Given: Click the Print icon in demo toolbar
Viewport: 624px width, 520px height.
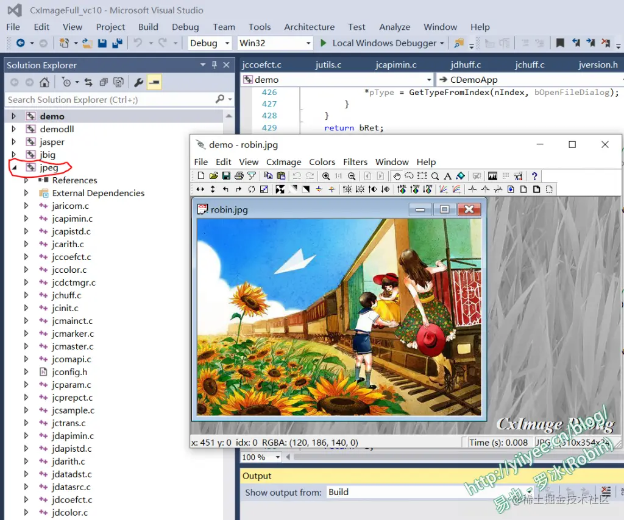Looking at the screenshot, I should coord(239,176).
